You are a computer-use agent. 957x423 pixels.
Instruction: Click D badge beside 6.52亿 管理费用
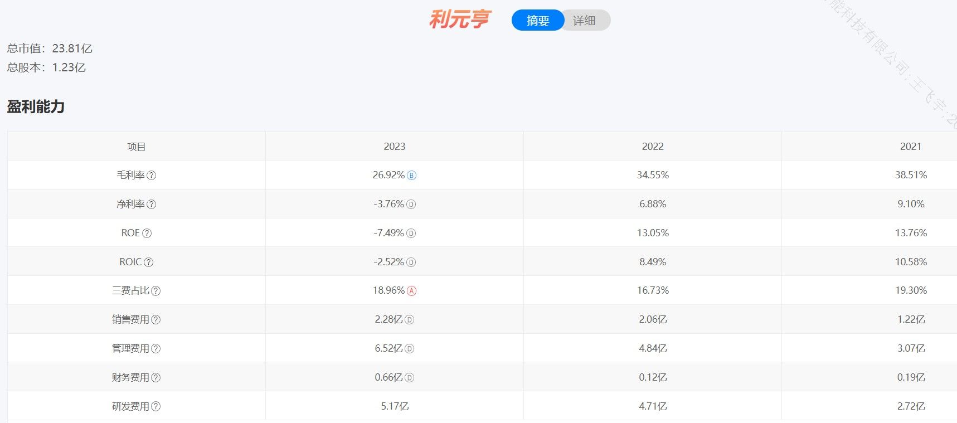(409, 349)
